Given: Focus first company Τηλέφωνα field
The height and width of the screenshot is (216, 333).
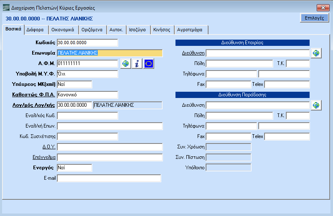Looking at the screenshot, I should [231, 74].
